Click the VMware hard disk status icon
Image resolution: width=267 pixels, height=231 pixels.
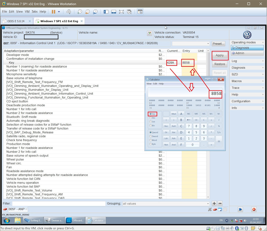coord(208,228)
